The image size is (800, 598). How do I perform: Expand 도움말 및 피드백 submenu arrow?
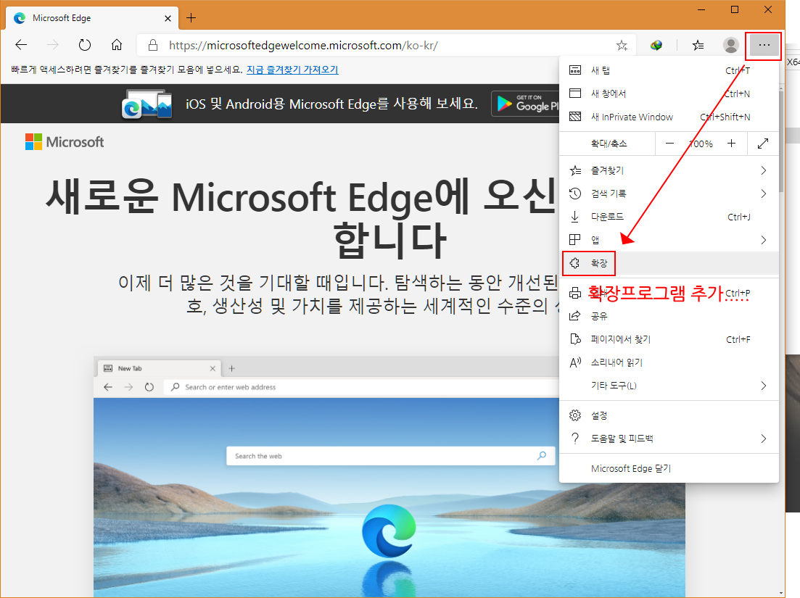point(763,439)
